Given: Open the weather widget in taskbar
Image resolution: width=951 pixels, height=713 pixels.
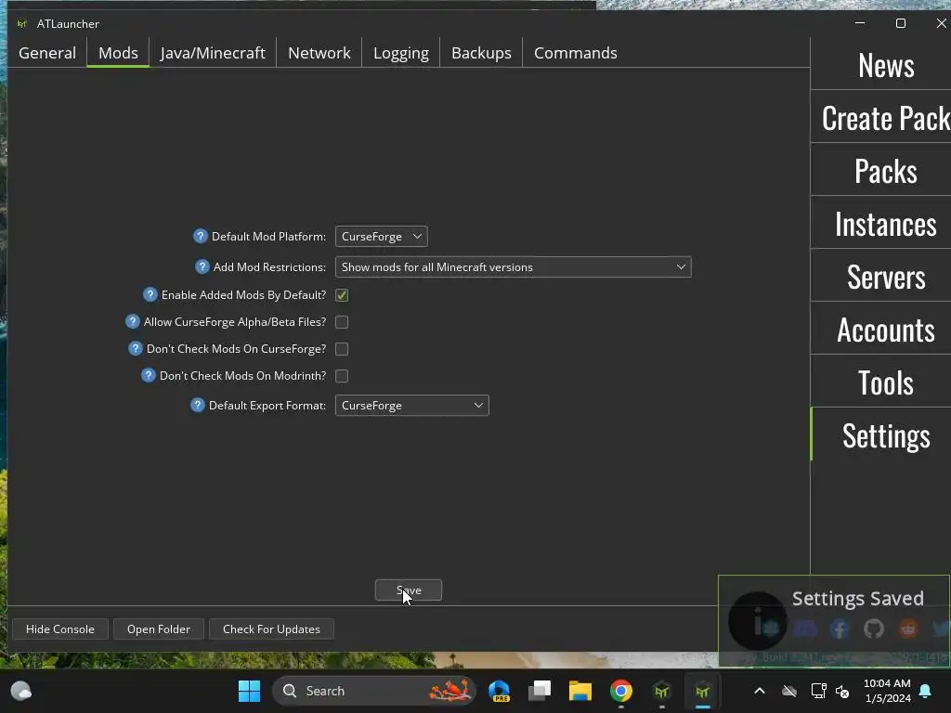Looking at the screenshot, I should click(x=21, y=691).
